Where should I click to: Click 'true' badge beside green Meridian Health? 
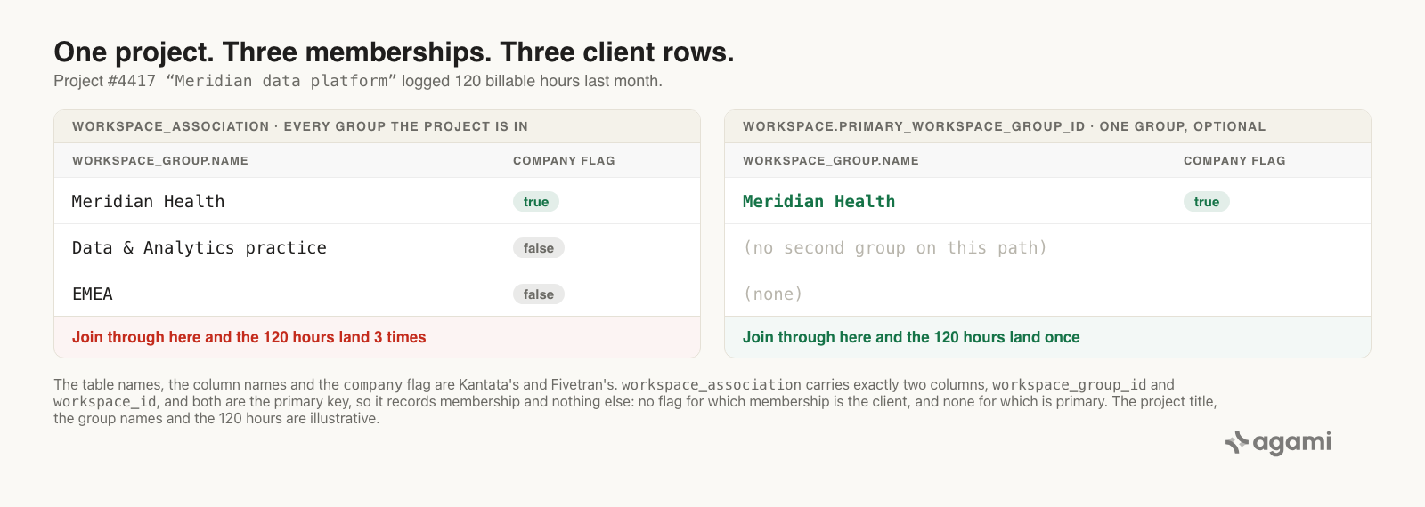(1207, 202)
